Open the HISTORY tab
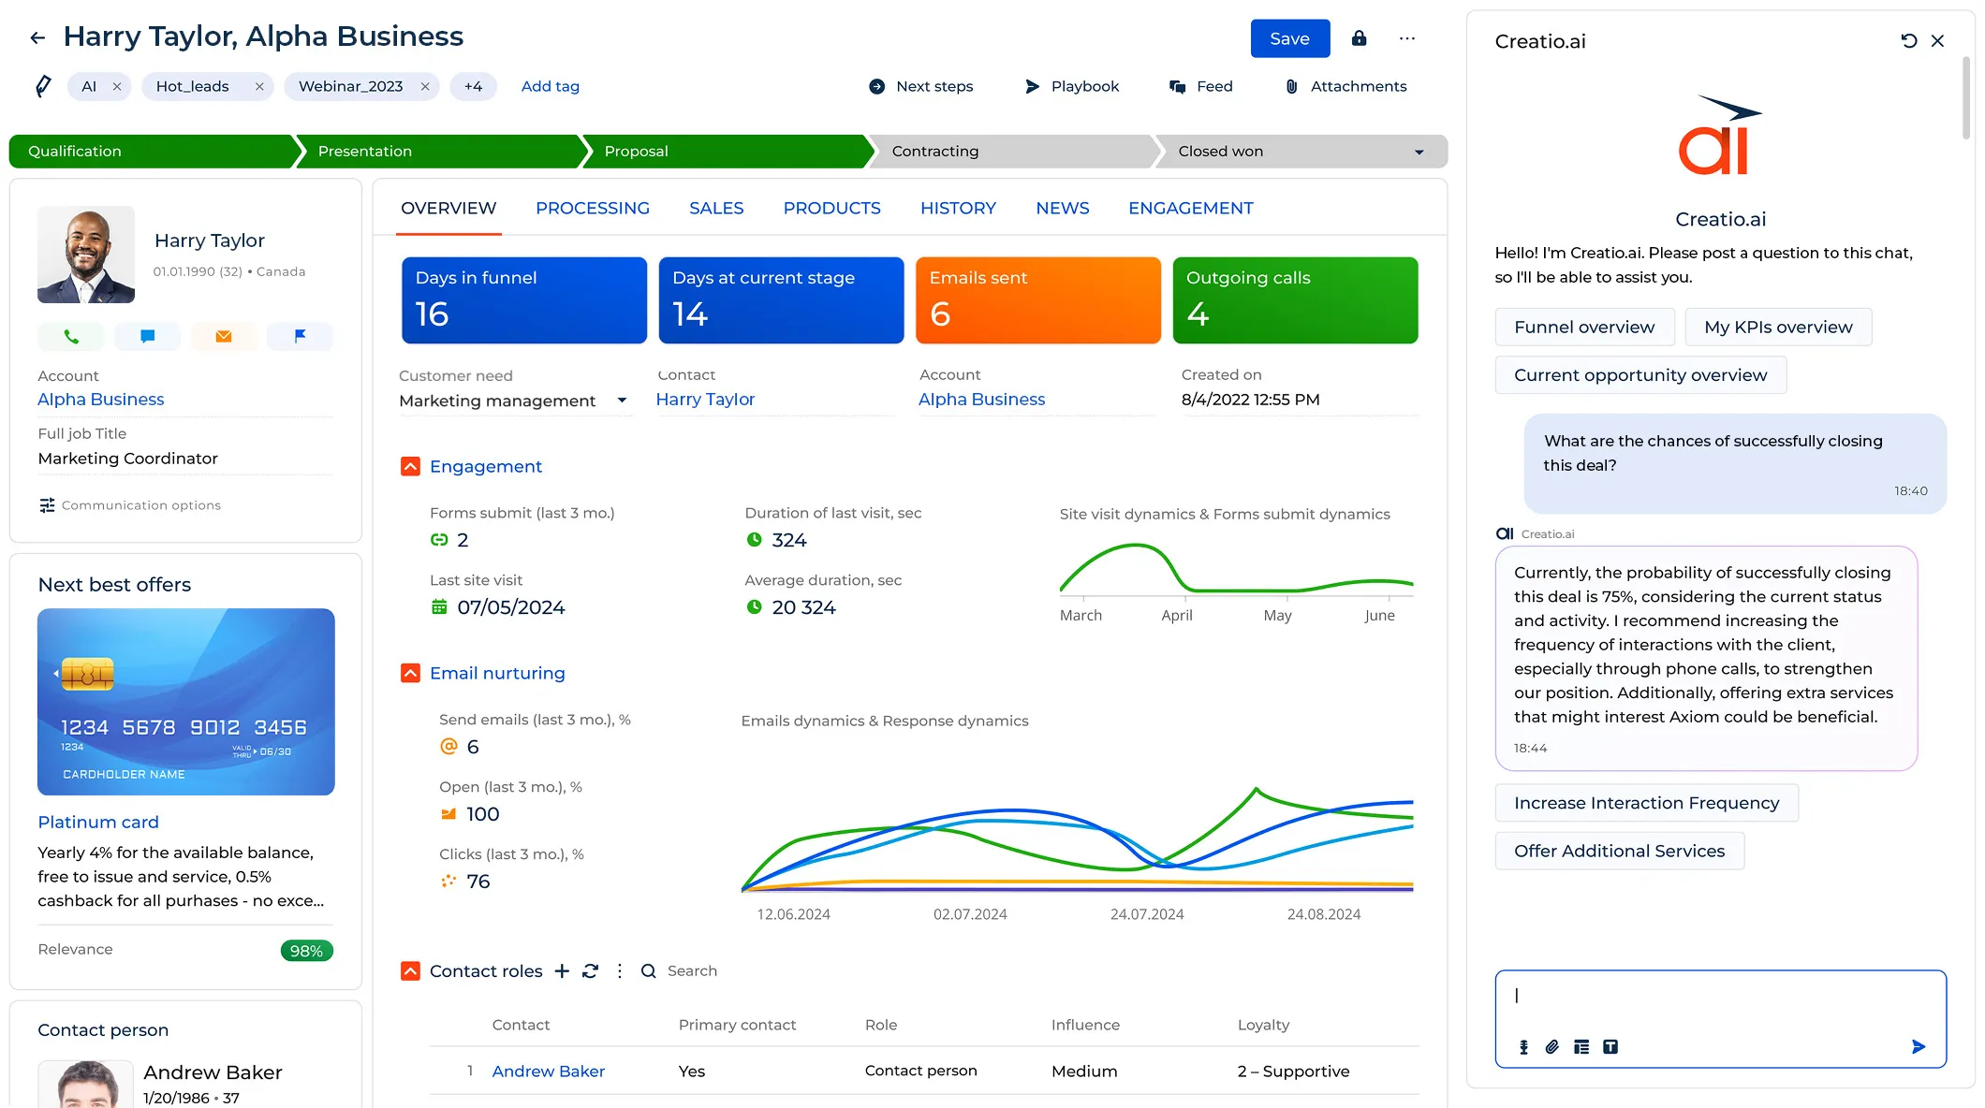The image size is (1985, 1108). [958, 208]
